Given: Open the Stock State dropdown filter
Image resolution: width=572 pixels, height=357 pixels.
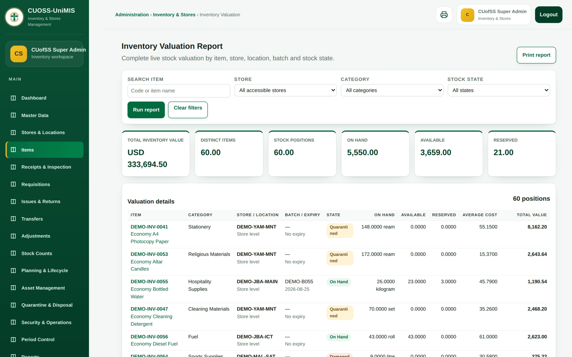Looking at the screenshot, I should pos(499,90).
